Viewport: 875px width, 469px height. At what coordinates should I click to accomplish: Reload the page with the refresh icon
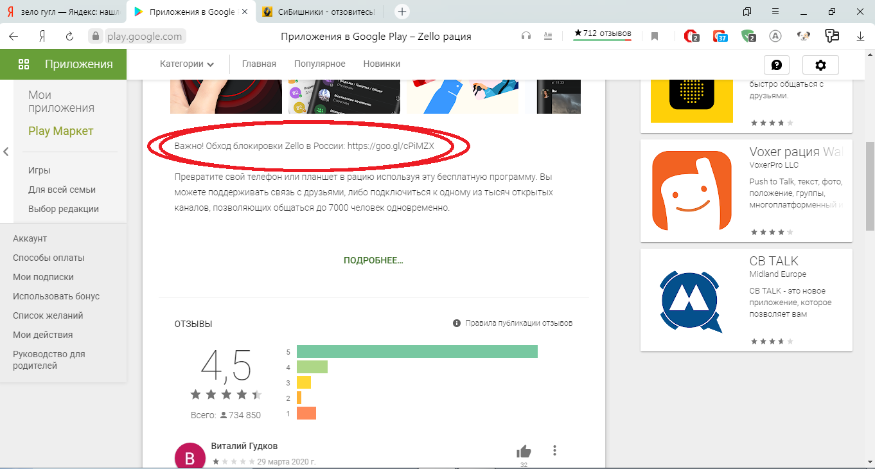tap(69, 37)
